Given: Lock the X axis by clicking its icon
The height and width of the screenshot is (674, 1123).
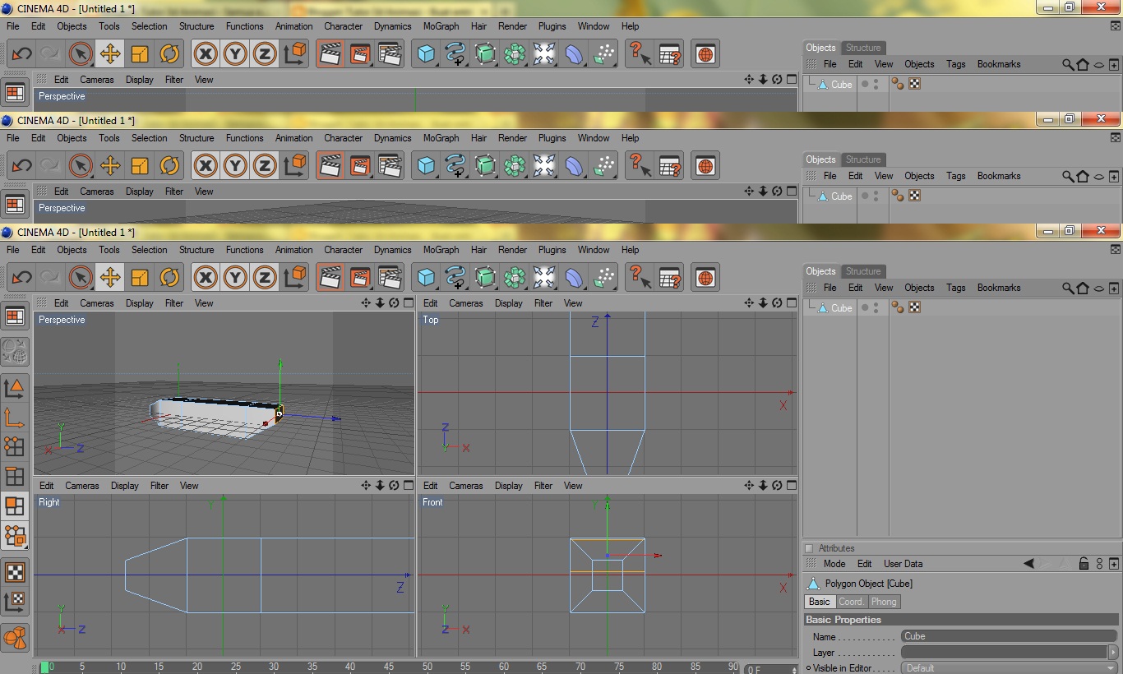Looking at the screenshot, I should coord(205,277).
